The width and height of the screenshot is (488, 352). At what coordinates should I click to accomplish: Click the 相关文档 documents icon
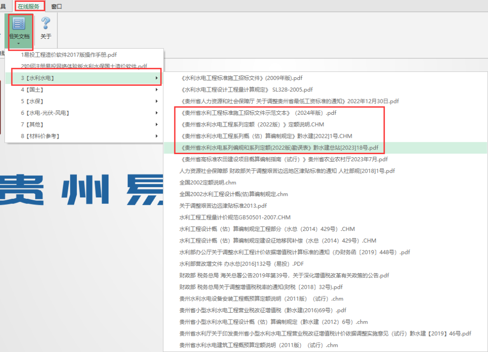coord(19,24)
